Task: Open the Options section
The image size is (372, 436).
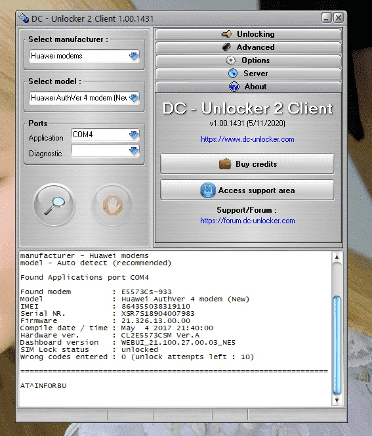Action: tap(249, 60)
